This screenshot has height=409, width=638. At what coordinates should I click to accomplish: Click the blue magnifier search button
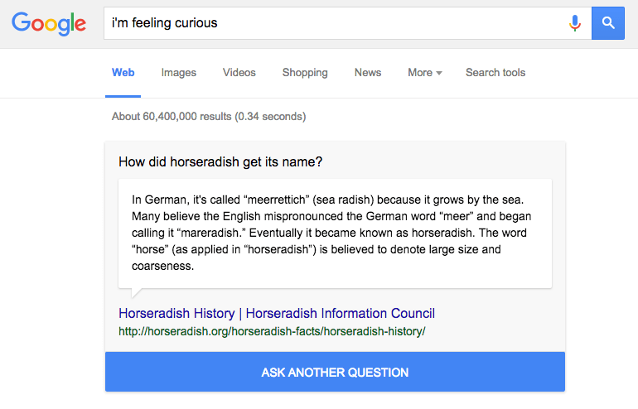[608, 23]
